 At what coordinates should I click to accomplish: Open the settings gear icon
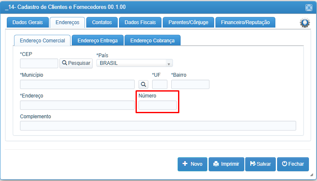coord(305,23)
